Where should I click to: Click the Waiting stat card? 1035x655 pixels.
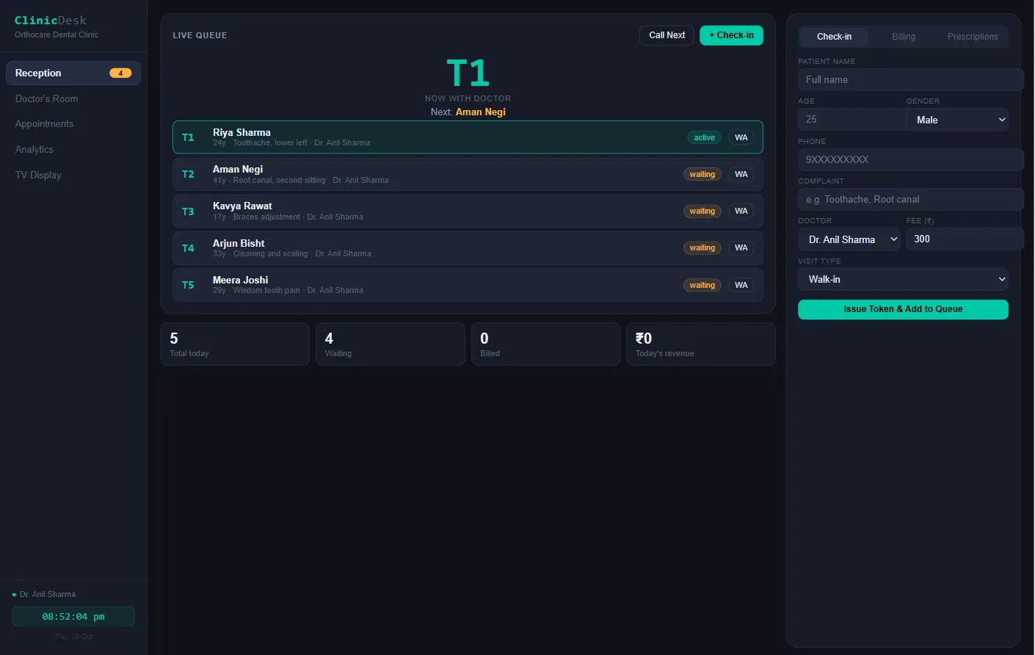coord(391,344)
